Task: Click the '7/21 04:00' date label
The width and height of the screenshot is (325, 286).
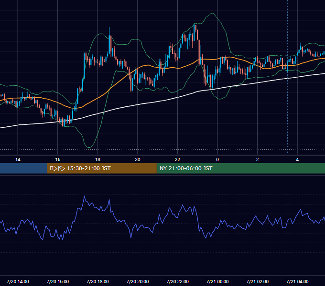Action: (297, 281)
